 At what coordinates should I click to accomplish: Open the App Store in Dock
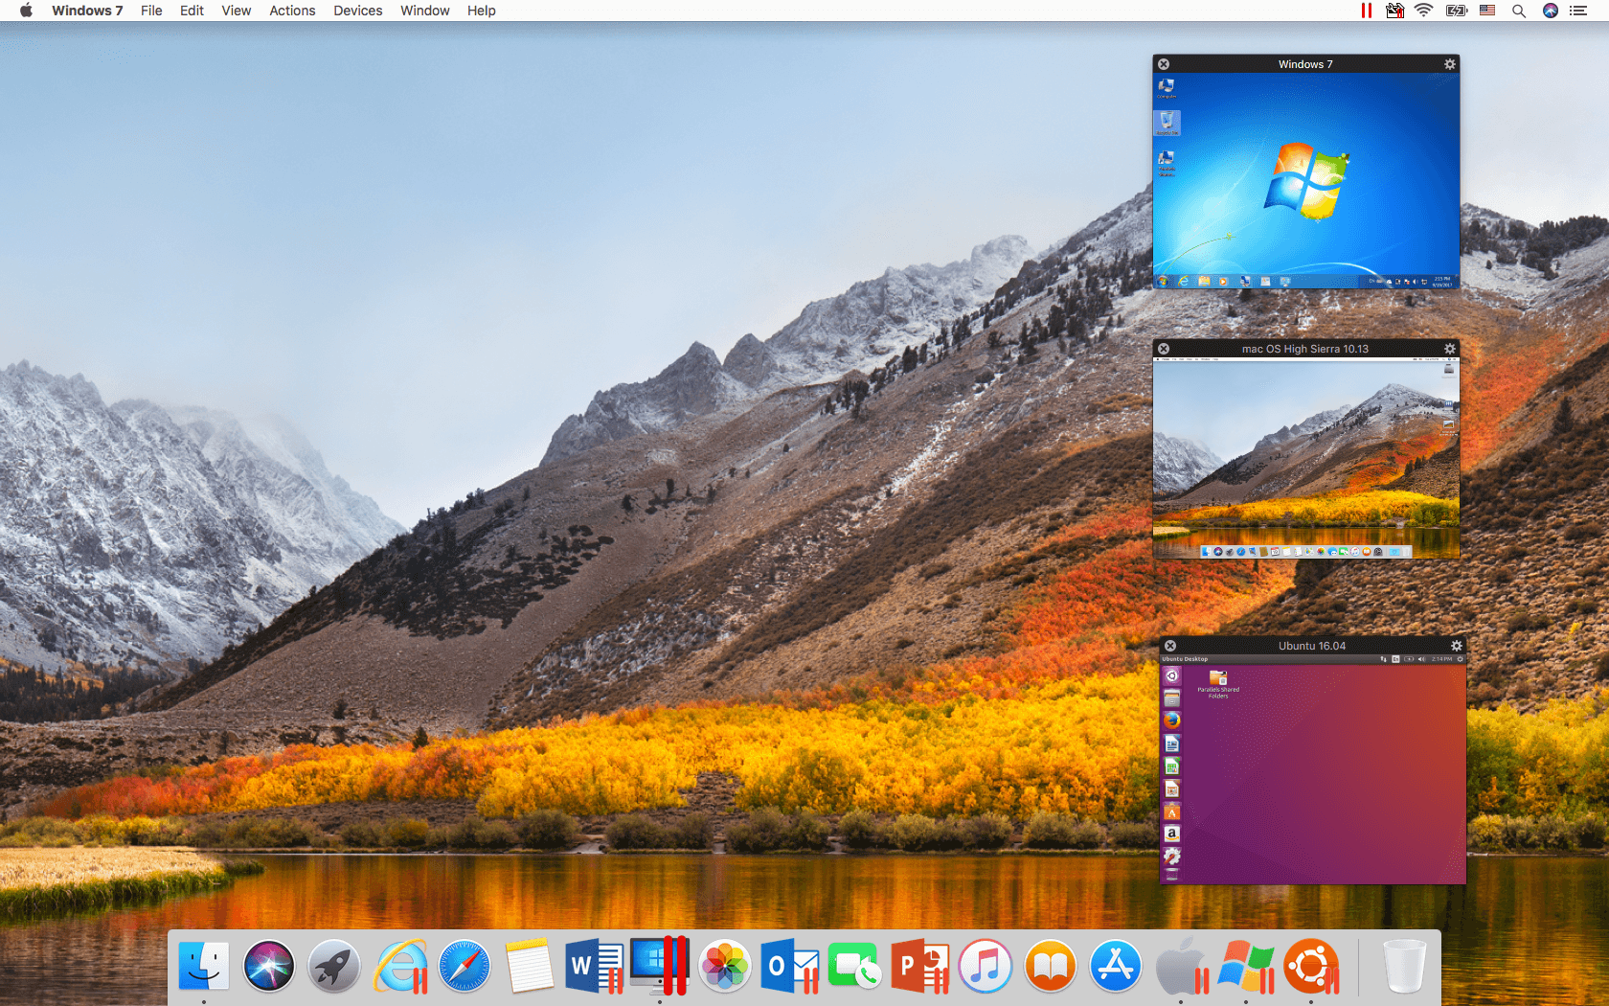point(1116,966)
